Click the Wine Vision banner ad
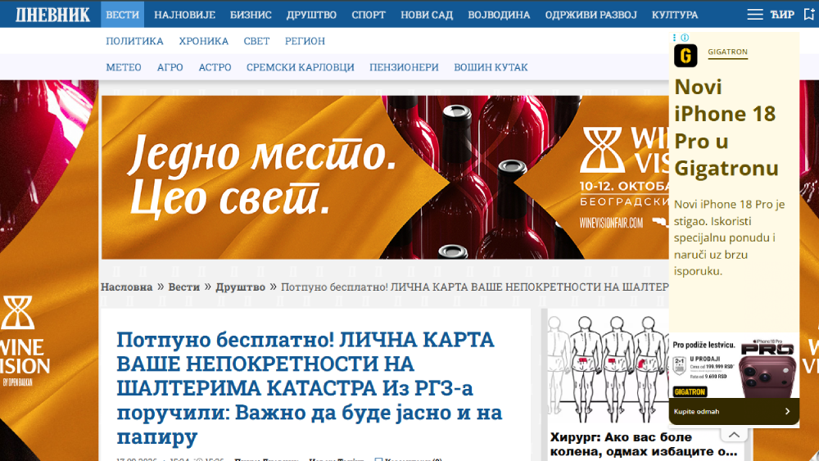The image size is (819, 461). pos(385,177)
